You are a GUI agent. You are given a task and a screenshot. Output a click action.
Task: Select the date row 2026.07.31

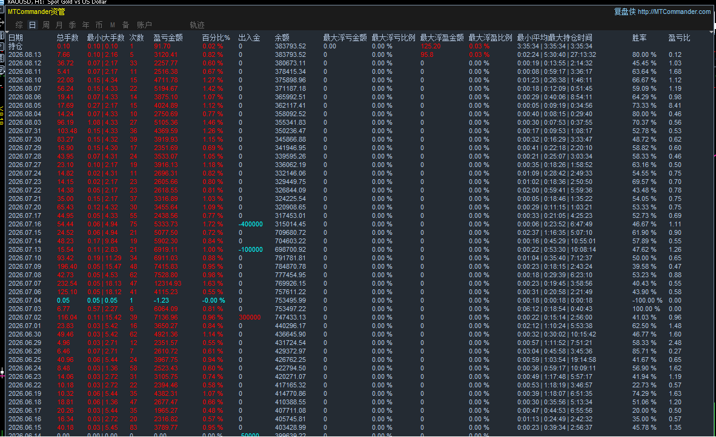click(x=25, y=131)
